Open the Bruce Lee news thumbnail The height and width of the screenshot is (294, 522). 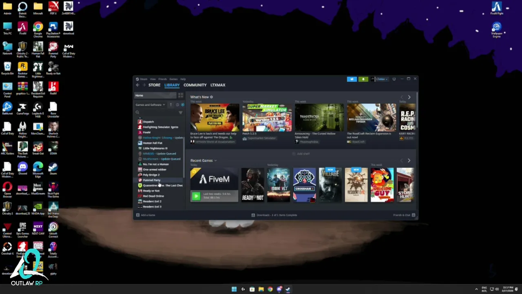click(215, 117)
